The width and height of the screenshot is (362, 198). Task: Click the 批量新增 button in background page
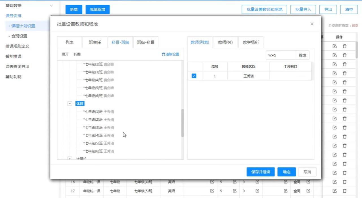coord(98,9)
